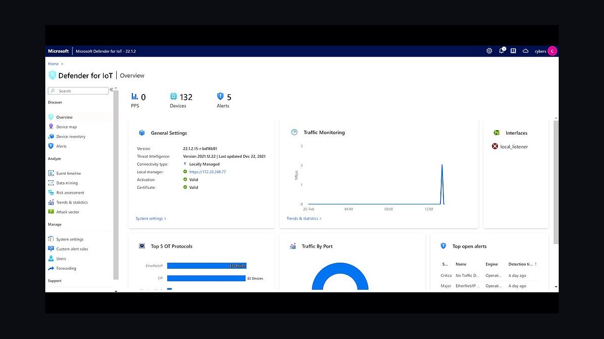Open Data mining in the sidebar
The image size is (604, 339).
coord(63,183)
